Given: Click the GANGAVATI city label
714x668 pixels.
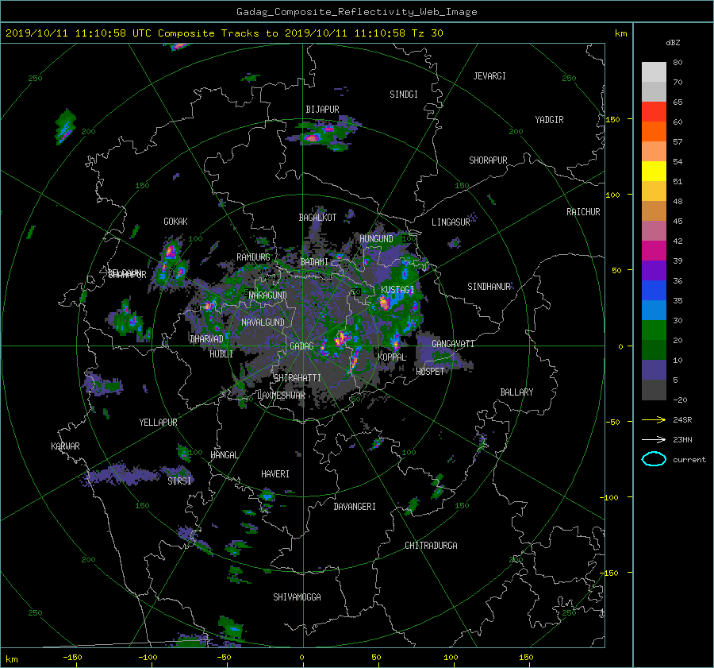Looking at the screenshot, I should tap(453, 344).
